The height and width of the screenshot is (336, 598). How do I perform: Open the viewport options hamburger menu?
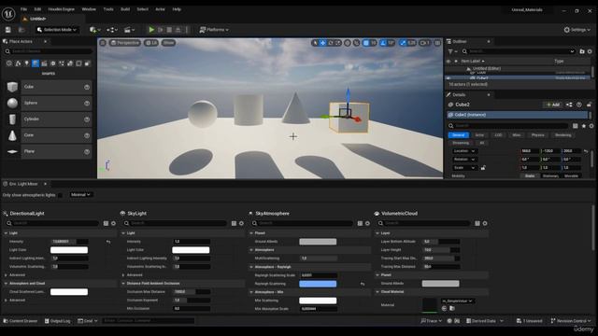(103, 43)
